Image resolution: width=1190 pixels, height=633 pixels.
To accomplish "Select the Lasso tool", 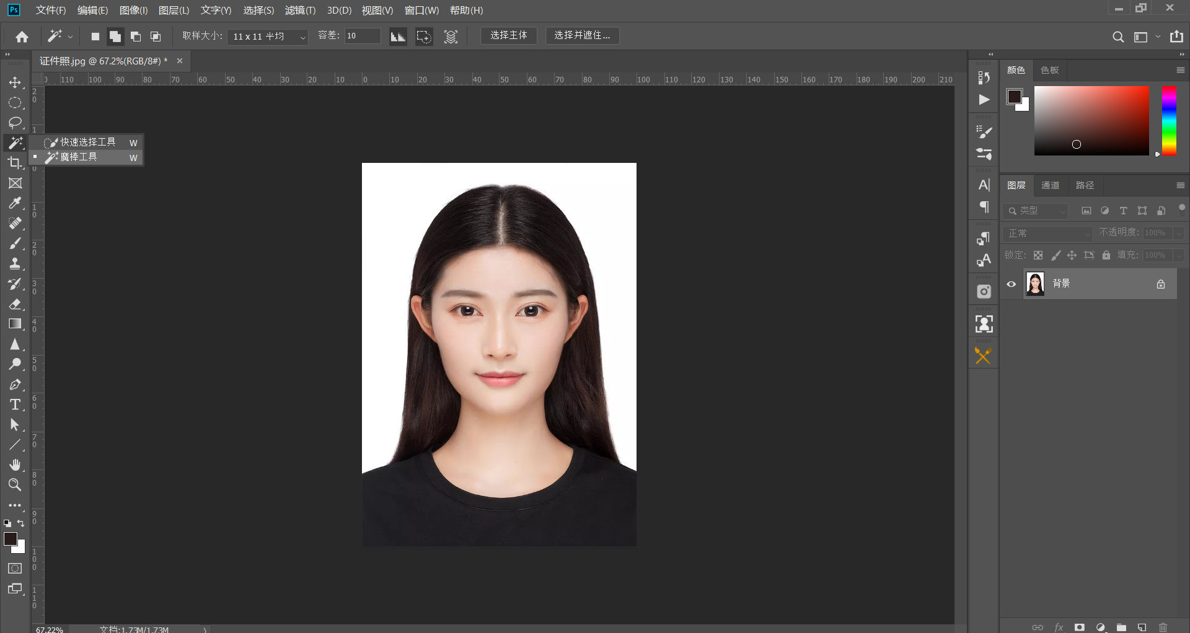I will 15,123.
